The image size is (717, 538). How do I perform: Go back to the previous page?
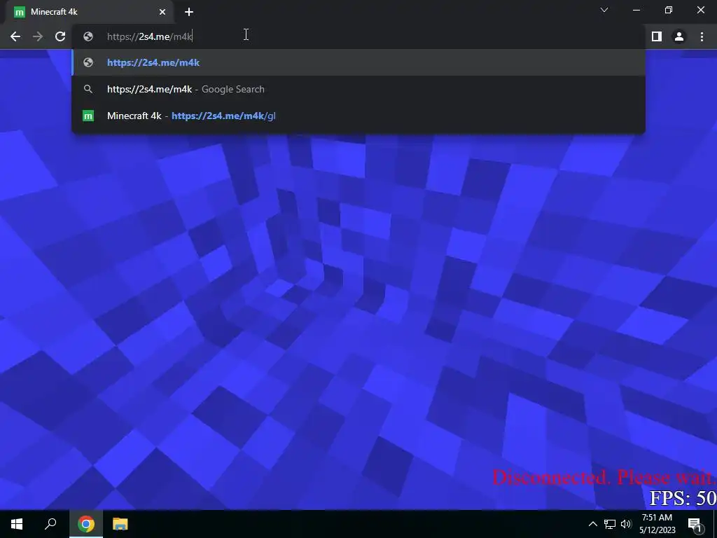15,36
